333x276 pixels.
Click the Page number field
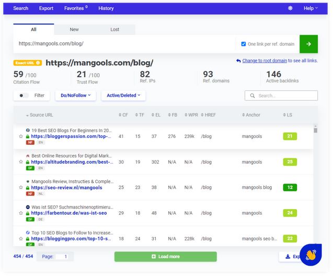click(62, 257)
